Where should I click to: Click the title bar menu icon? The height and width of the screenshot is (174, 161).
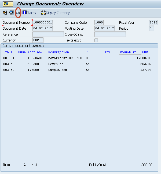pyautogui.click(x=6, y=4)
